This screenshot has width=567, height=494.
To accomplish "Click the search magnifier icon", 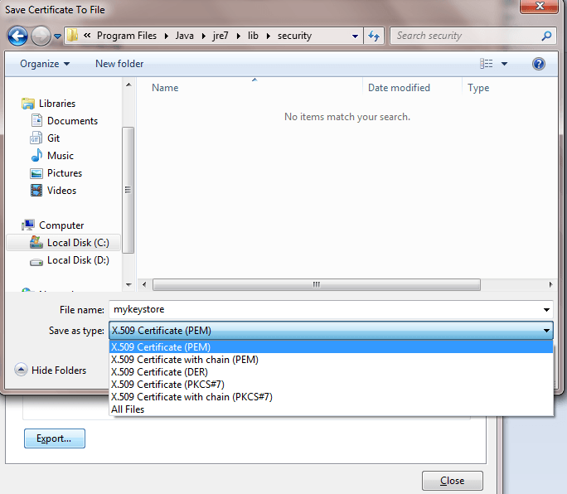I will coord(546,36).
